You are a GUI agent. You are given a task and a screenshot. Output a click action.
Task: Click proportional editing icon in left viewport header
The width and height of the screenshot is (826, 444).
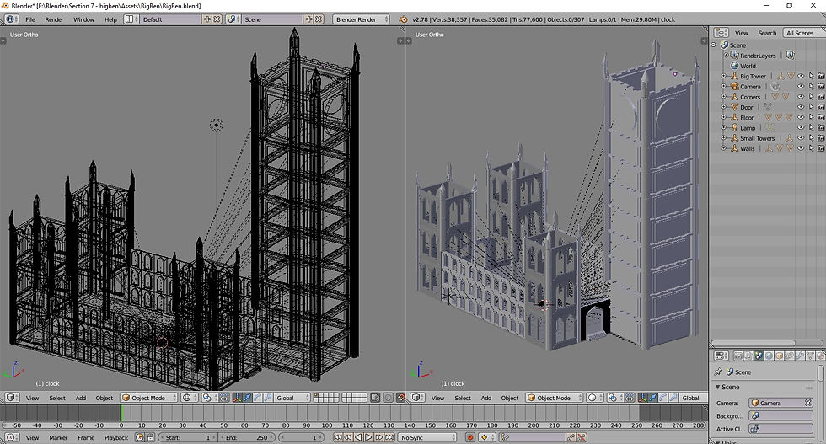point(388,398)
